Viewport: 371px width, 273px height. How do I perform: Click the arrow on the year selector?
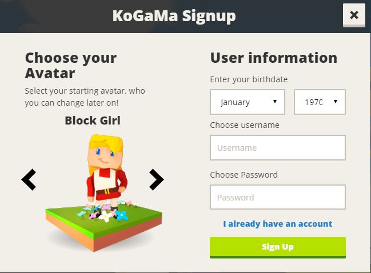tap(336, 102)
